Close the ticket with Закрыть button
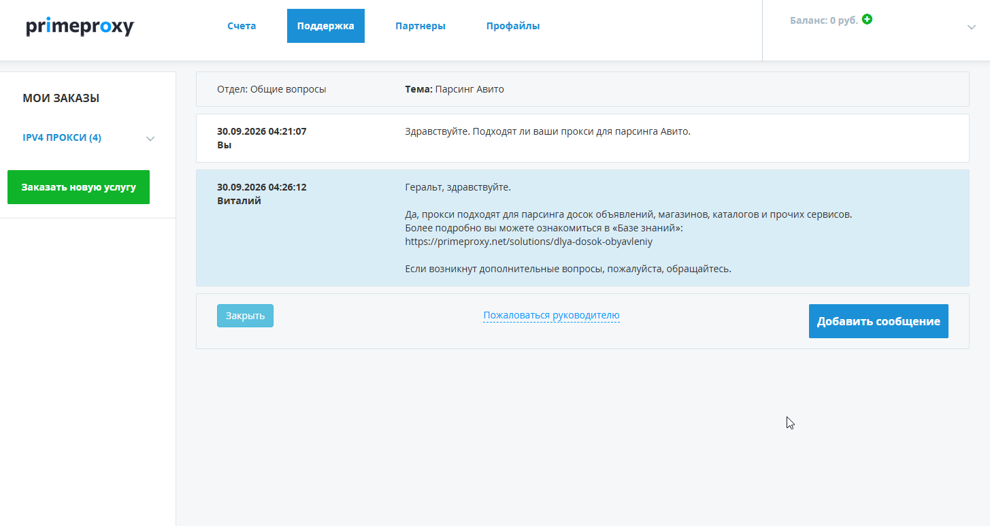The height and width of the screenshot is (526, 990). (245, 316)
